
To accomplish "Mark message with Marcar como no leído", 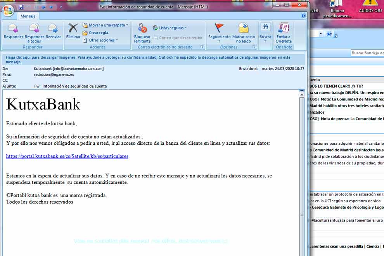I will pyautogui.click(x=244, y=33).
